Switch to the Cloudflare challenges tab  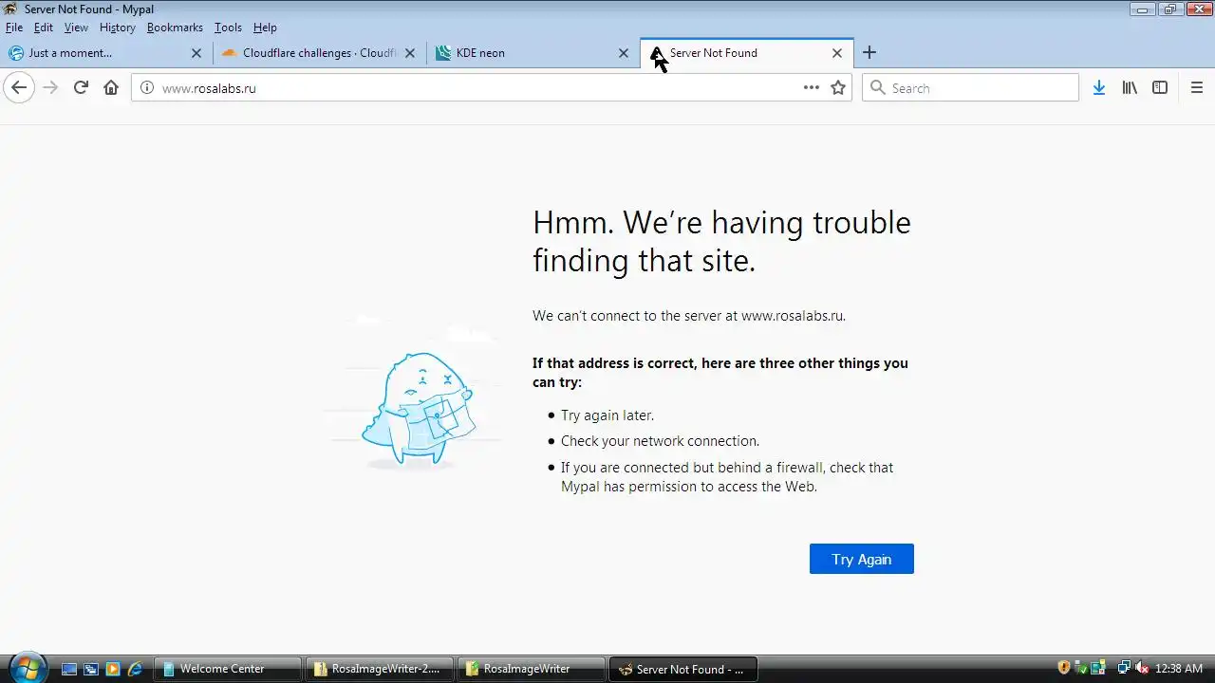(320, 53)
